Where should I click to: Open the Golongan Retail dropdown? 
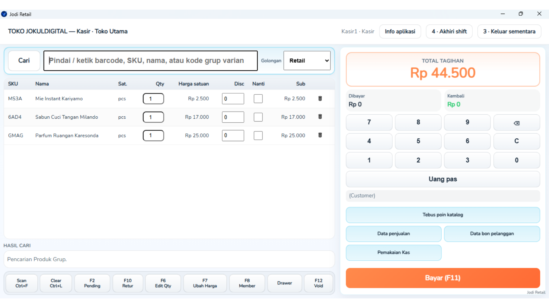tap(307, 60)
